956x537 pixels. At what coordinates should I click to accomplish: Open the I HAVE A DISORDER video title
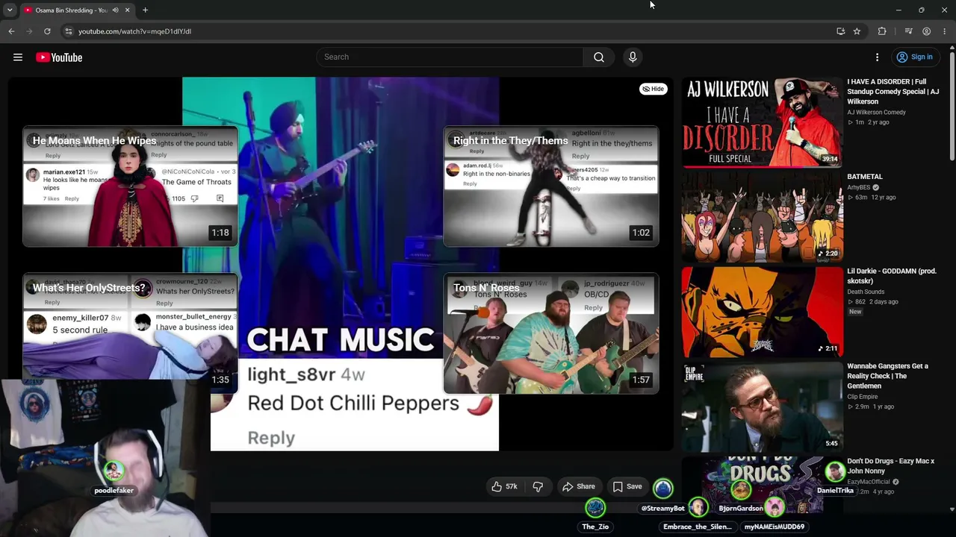pyautogui.click(x=893, y=92)
